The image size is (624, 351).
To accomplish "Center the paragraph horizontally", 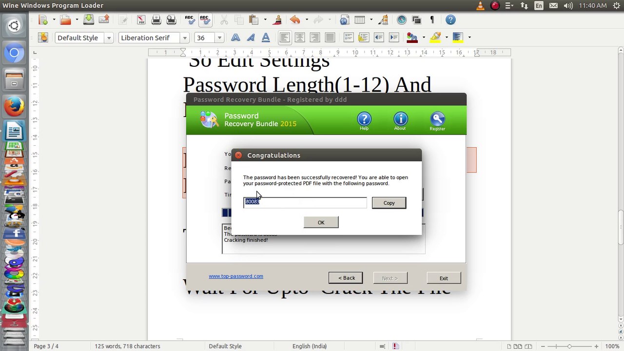I will (300, 38).
